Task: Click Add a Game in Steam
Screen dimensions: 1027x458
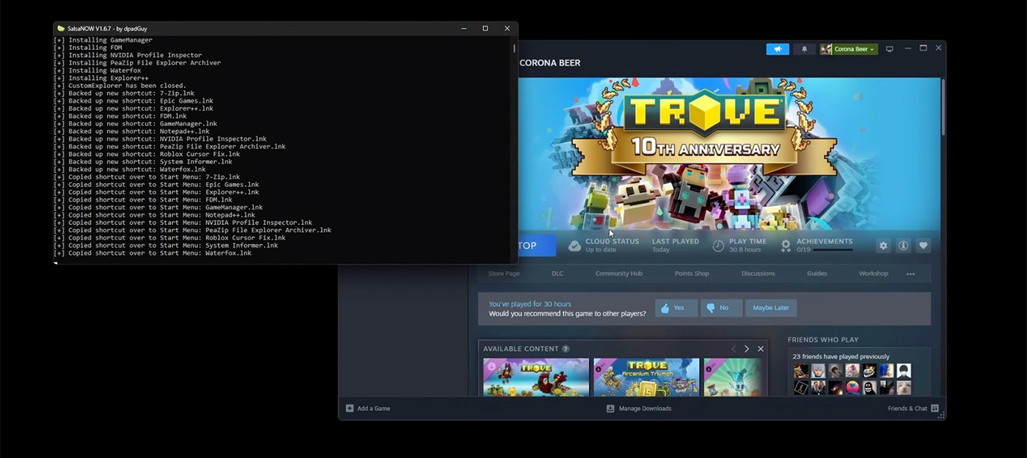Action: point(368,408)
